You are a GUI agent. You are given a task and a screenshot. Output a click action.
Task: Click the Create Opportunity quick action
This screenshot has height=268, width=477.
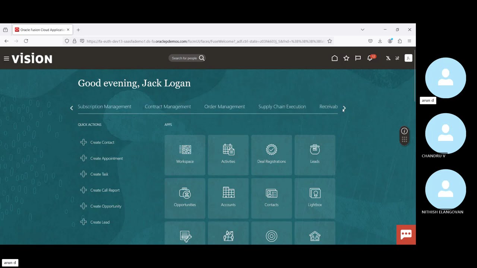click(x=106, y=206)
